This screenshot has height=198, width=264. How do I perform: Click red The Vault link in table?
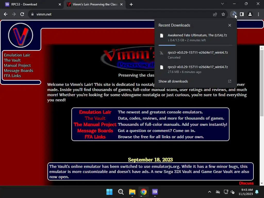click(x=95, y=118)
